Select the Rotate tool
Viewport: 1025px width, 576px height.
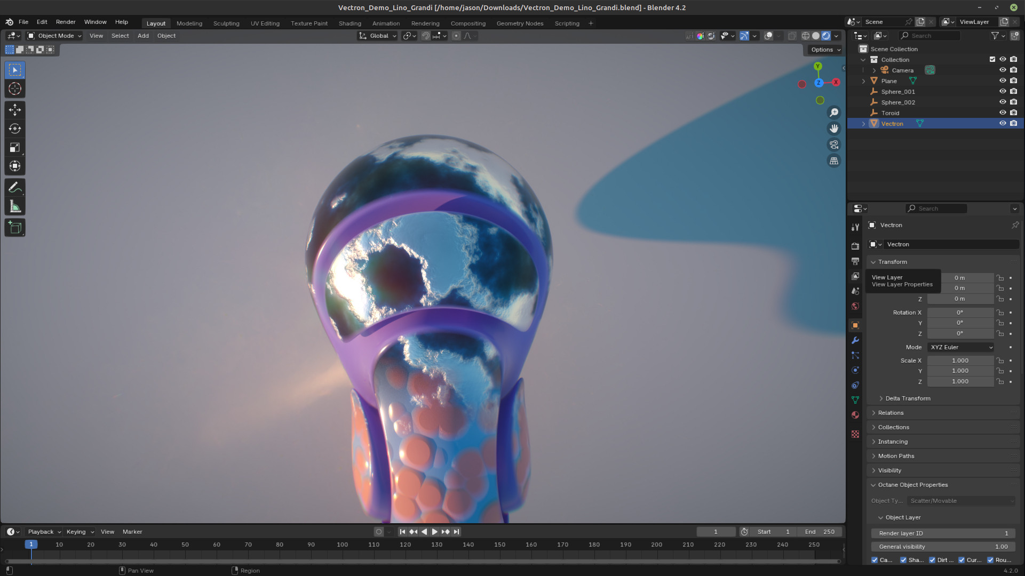coord(15,129)
